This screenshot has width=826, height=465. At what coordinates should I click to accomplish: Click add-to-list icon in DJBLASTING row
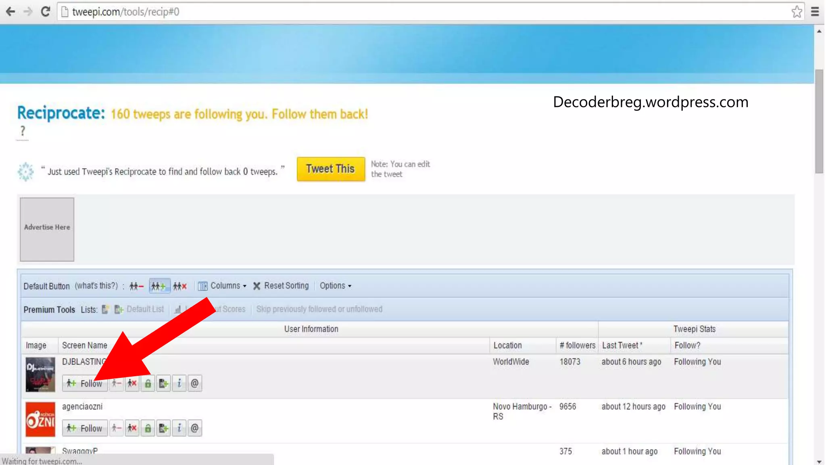pyautogui.click(x=163, y=383)
